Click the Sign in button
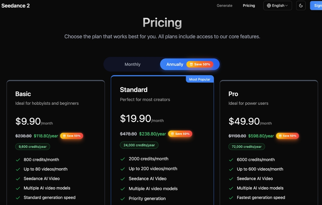Screen dimensions: 322x205 coord(317,6)
